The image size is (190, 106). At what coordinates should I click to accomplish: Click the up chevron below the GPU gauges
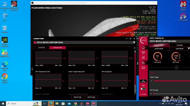pos(177,66)
